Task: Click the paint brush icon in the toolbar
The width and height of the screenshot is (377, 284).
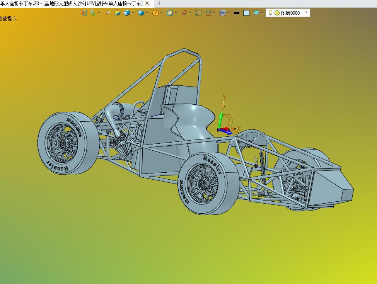Action: (108, 13)
